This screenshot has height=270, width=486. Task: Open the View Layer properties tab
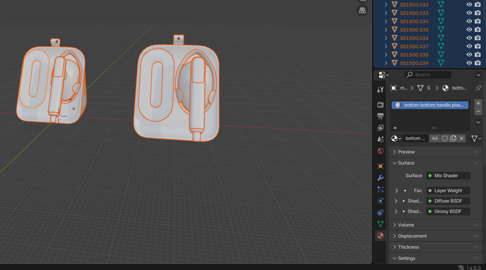pyautogui.click(x=380, y=128)
